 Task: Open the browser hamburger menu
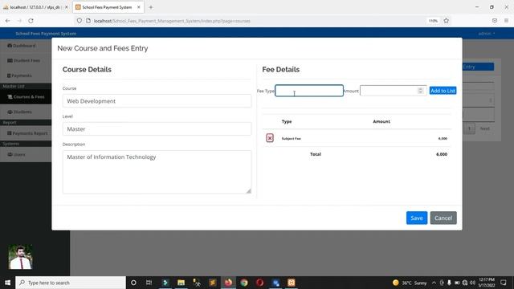506,21
